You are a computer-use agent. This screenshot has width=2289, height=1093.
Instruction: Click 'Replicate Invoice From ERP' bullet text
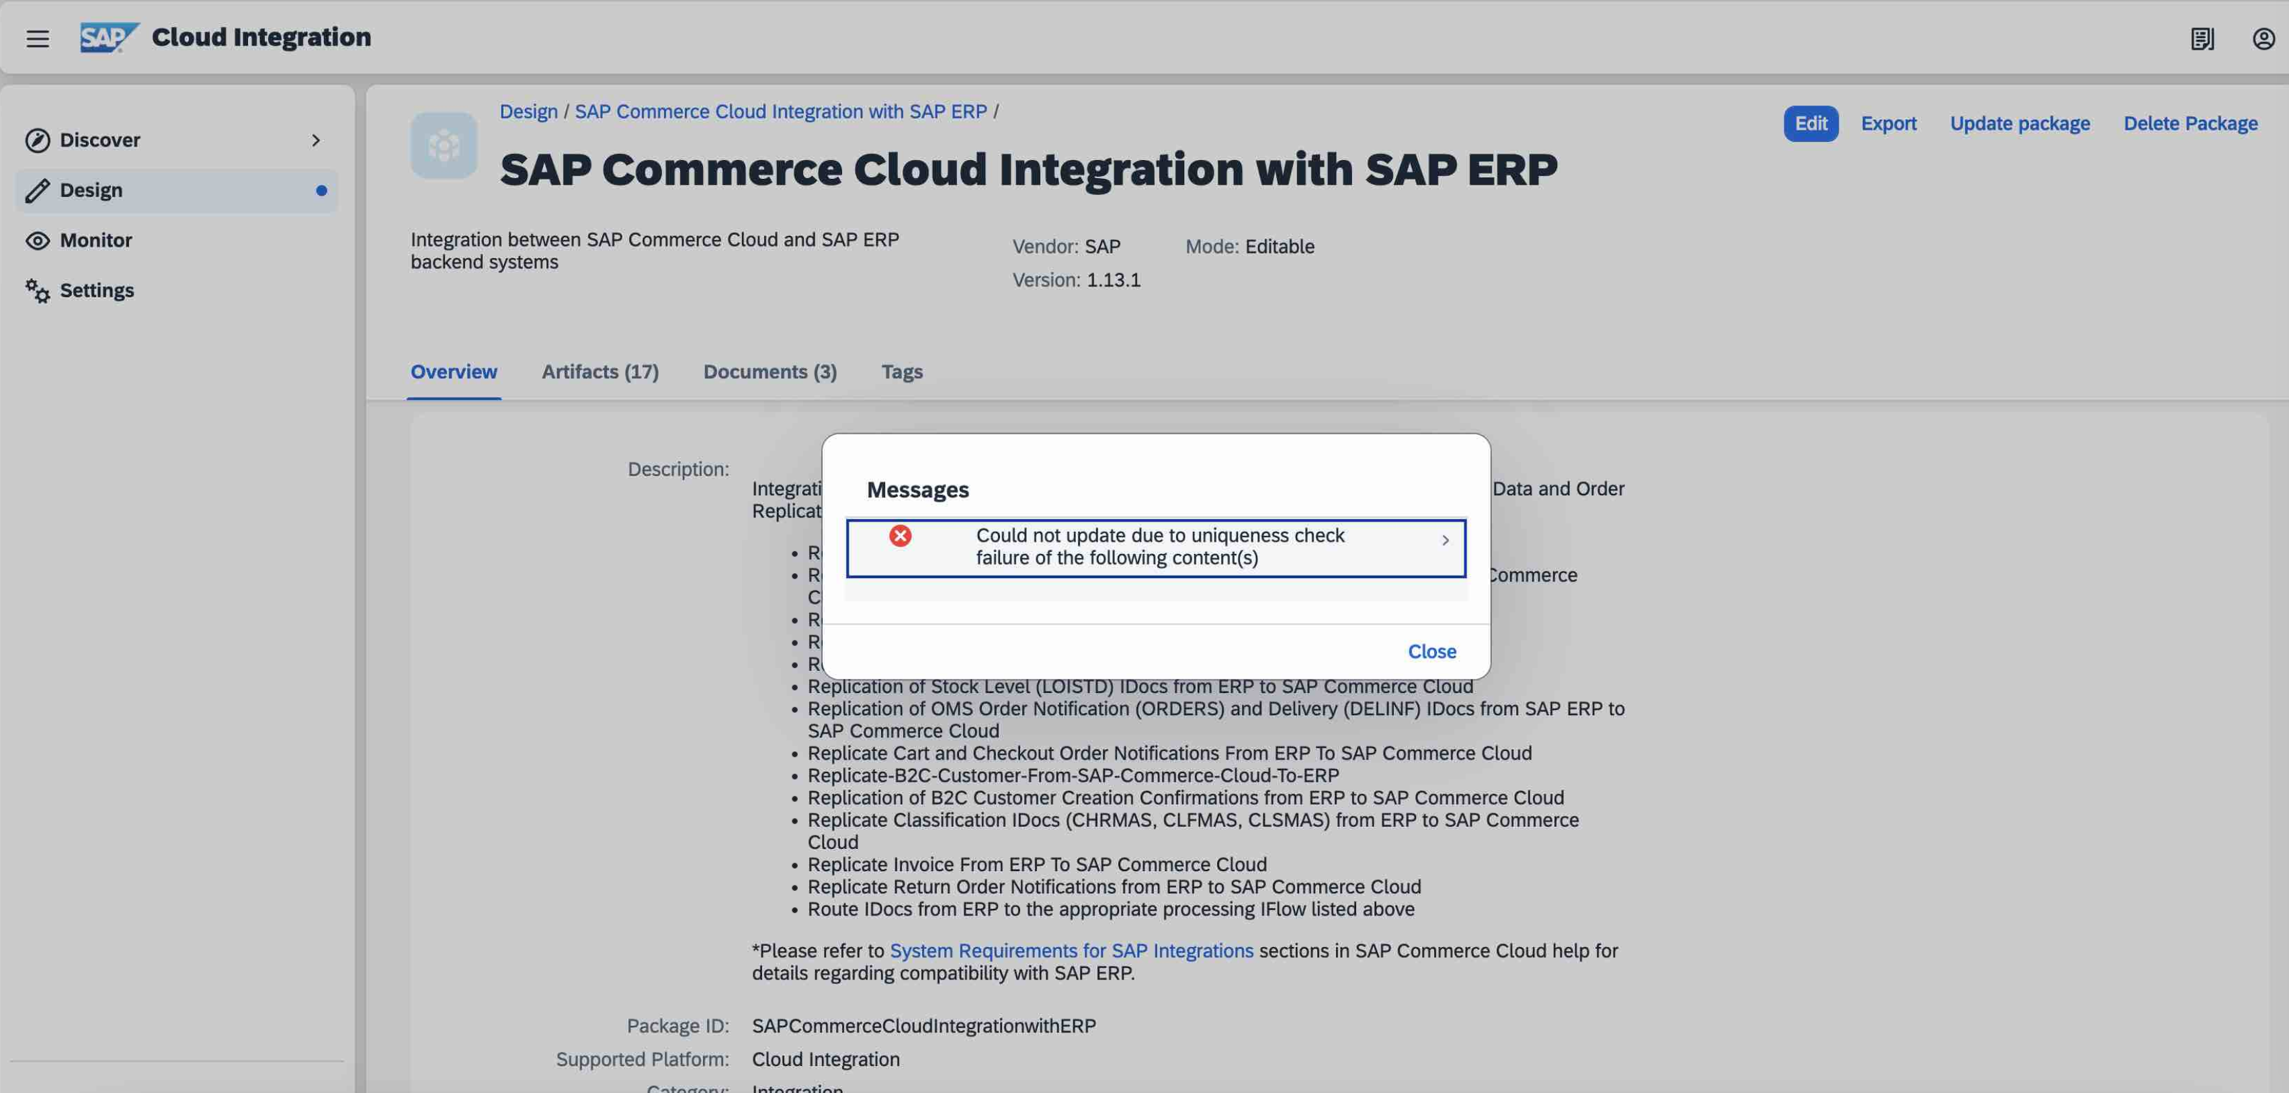point(1037,864)
